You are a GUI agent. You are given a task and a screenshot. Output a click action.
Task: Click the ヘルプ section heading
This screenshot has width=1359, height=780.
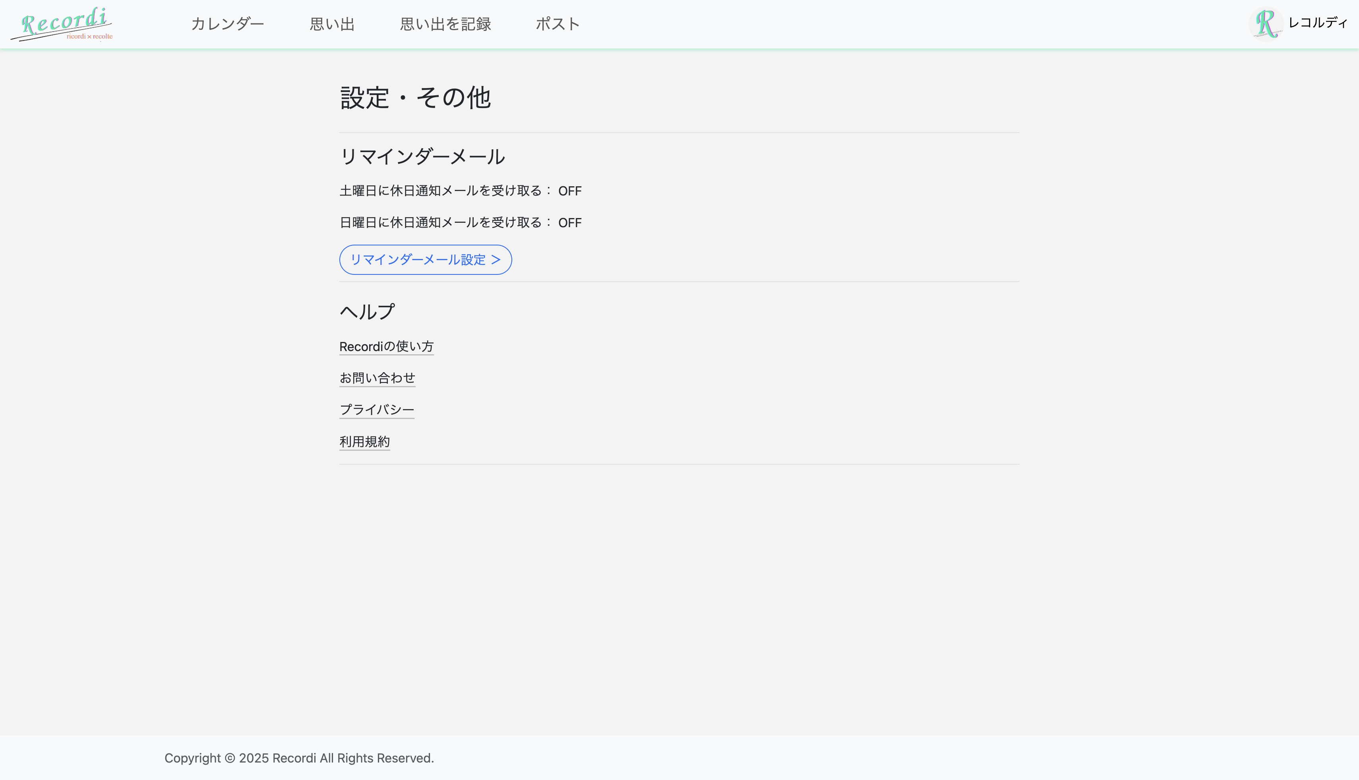click(368, 311)
